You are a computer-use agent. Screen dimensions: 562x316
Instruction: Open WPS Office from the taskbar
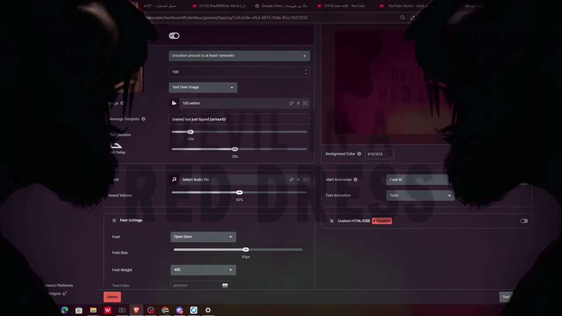(108, 310)
